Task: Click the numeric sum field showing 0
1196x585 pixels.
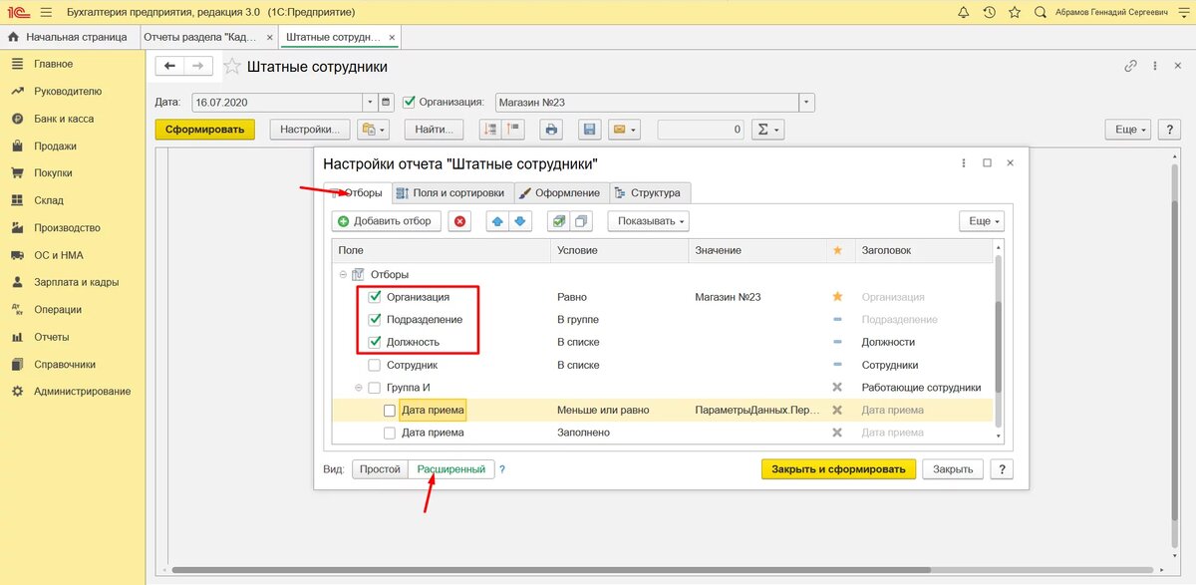Action: click(x=702, y=130)
